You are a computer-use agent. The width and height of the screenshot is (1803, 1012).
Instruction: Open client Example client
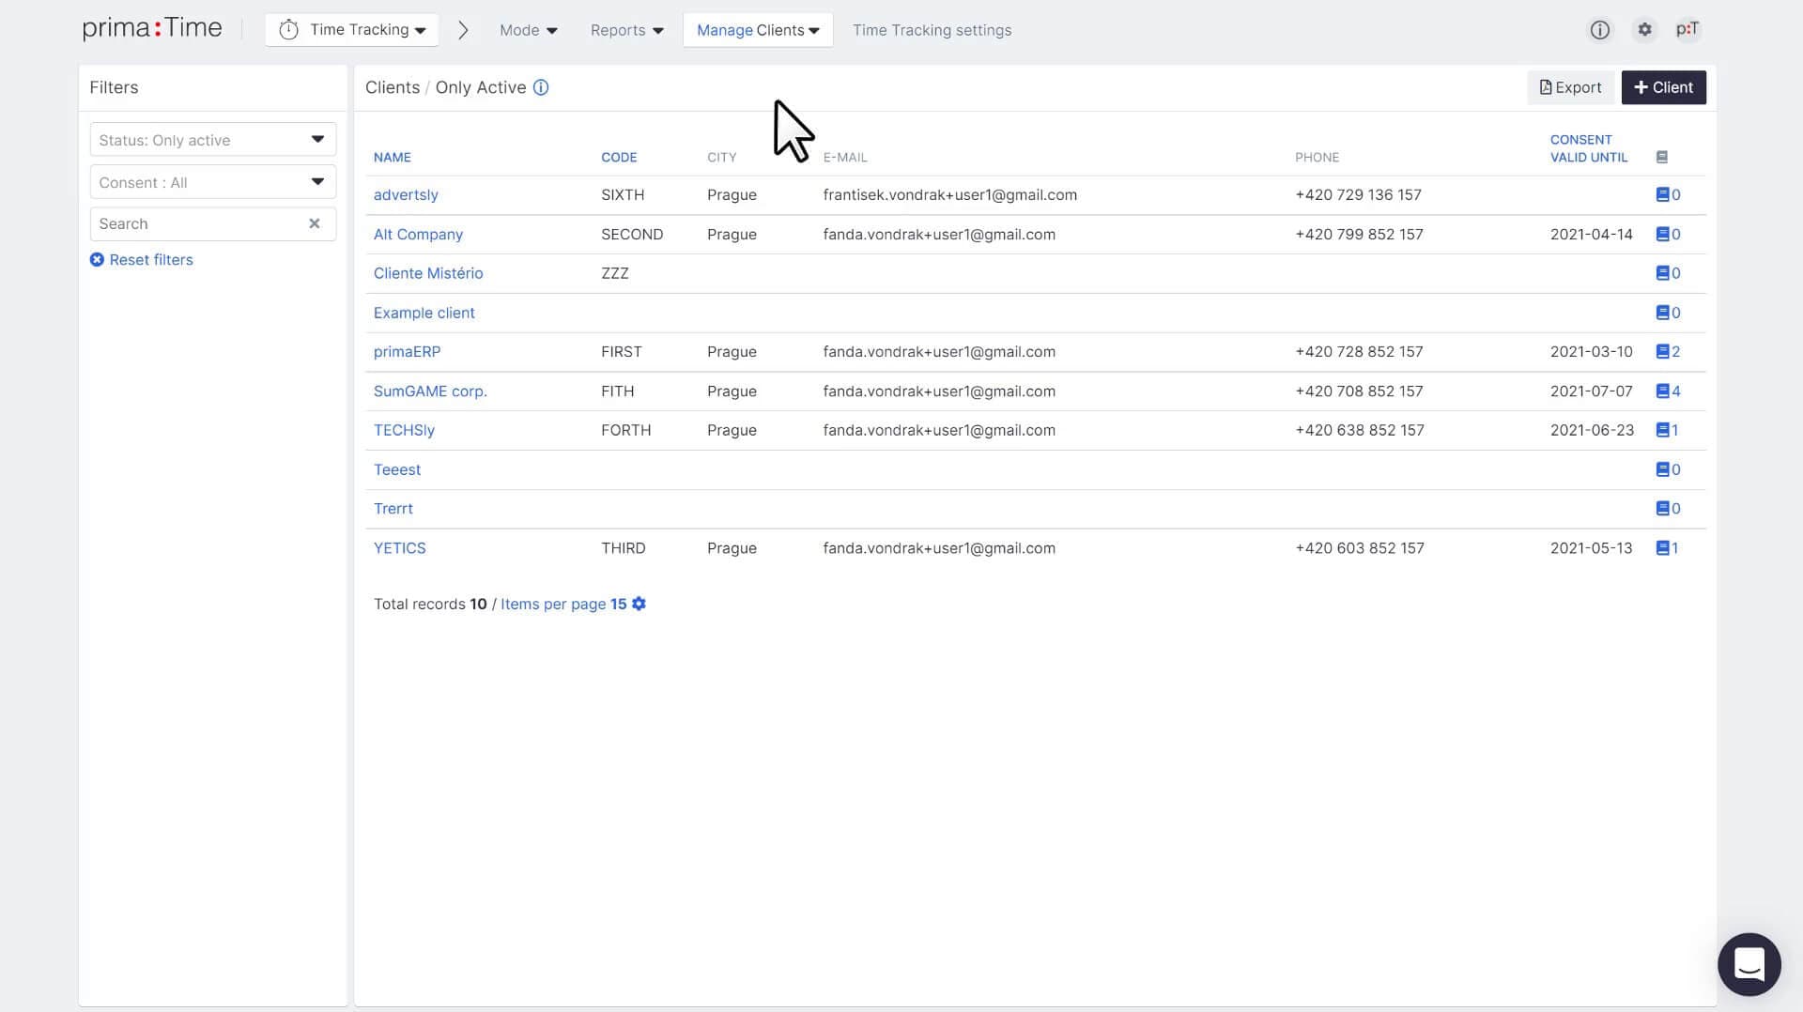click(x=424, y=313)
